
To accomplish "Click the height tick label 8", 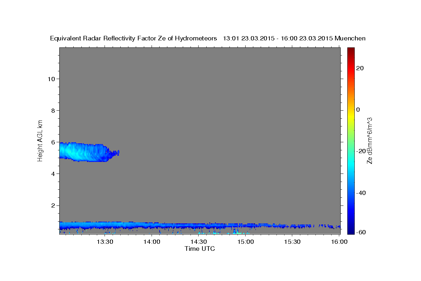I will click(x=52, y=110).
